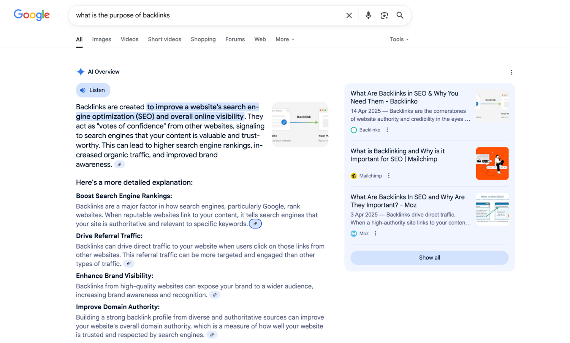Click source link icon after 'specific keywords.'

(x=255, y=224)
